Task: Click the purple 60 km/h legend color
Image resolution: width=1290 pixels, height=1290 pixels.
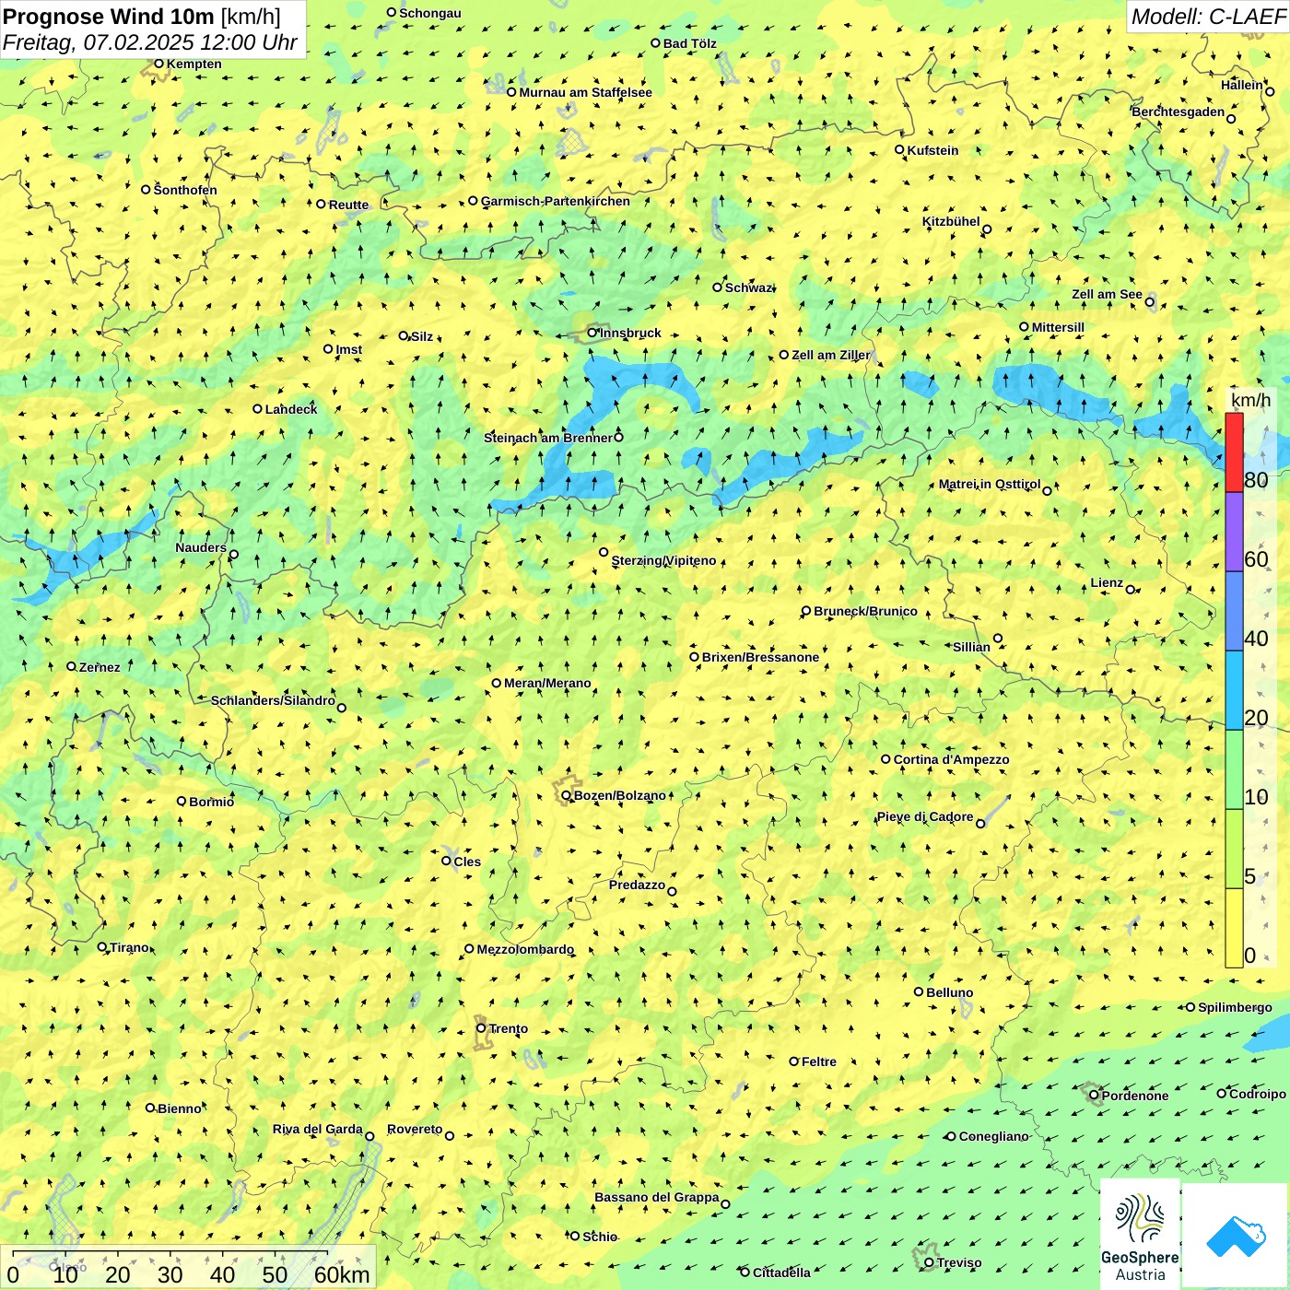Action: (1234, 533)
